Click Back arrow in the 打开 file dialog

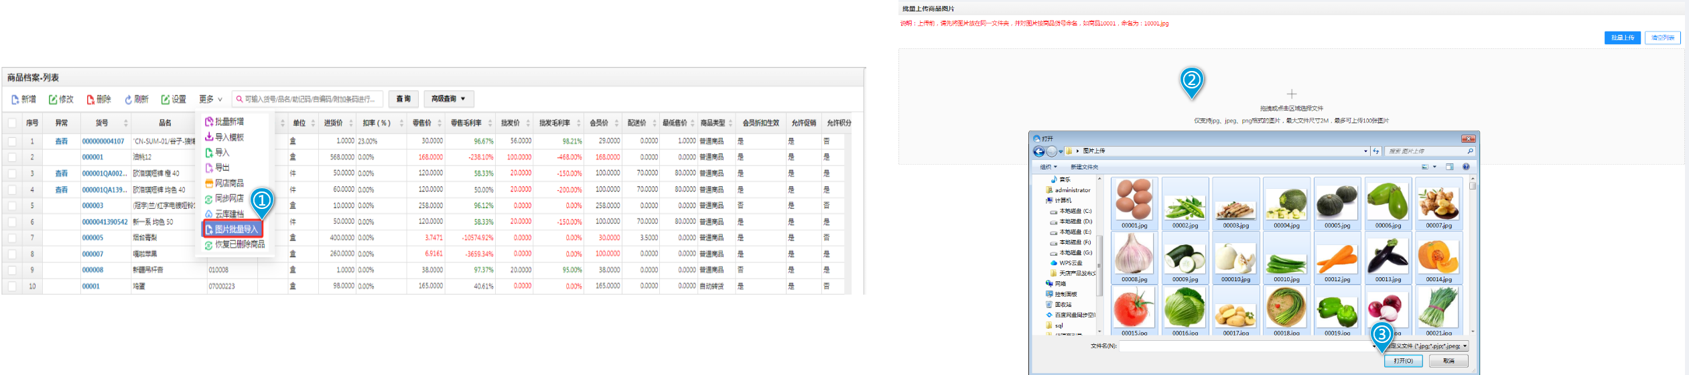[x=1038, y=151]
